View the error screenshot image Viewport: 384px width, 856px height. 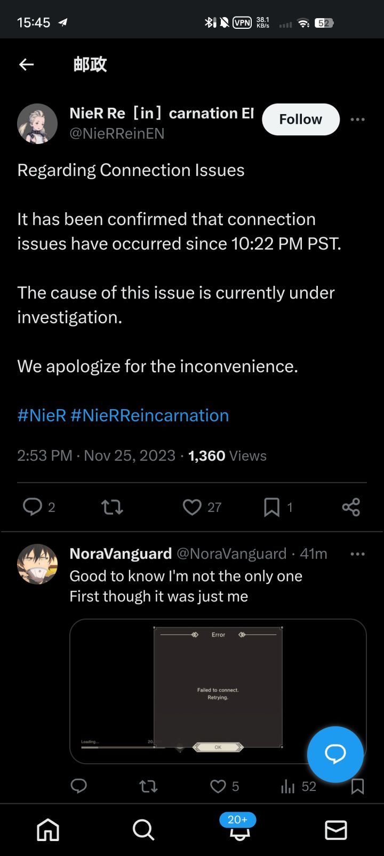(218, 691)
